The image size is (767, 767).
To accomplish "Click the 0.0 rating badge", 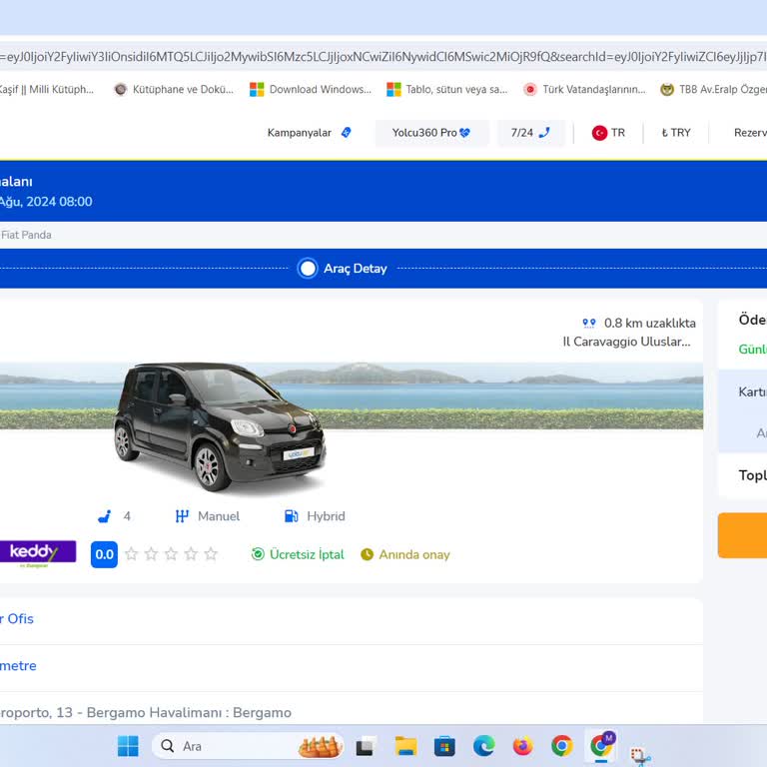I will point(104,554).
